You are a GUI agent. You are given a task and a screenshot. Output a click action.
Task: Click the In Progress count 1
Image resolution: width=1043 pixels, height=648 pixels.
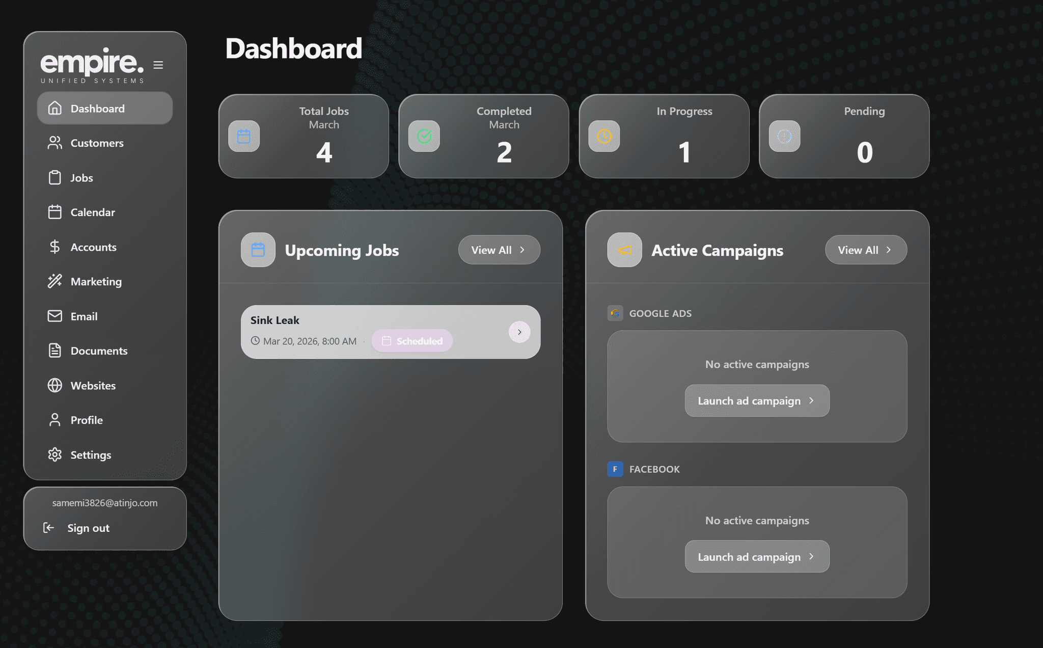pyautogui.click(x=684, y=152)
